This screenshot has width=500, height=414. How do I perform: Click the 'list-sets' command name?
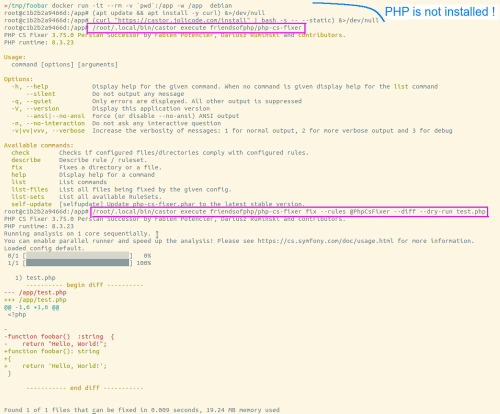pos(27,196)
